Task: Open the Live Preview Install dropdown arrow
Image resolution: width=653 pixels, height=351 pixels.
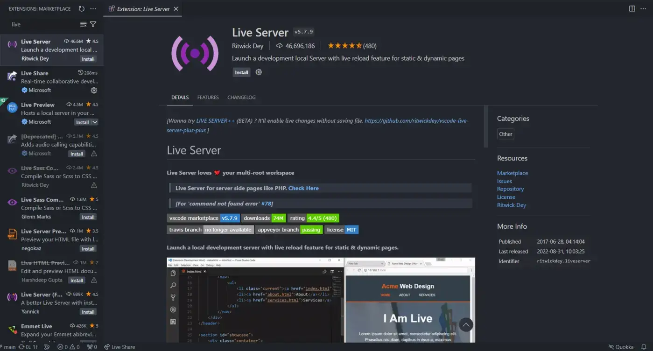Action: click(x=95, y=122)
